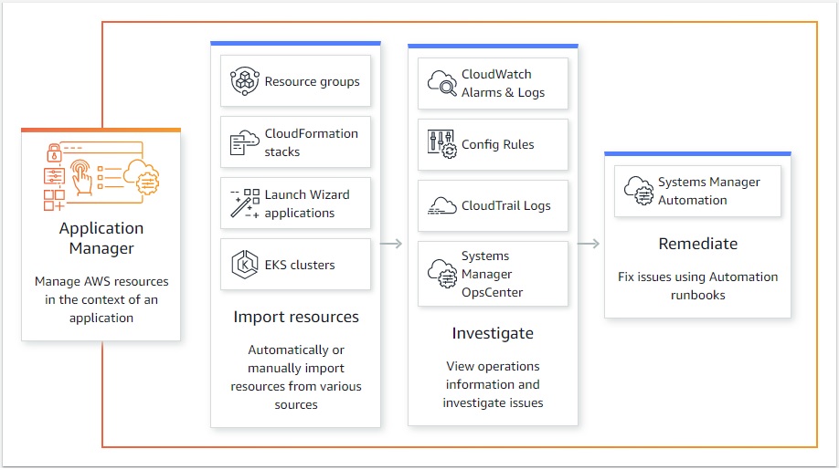Click the "Investigate" heading
839x470 pixels.
click(x=493, y=333)
